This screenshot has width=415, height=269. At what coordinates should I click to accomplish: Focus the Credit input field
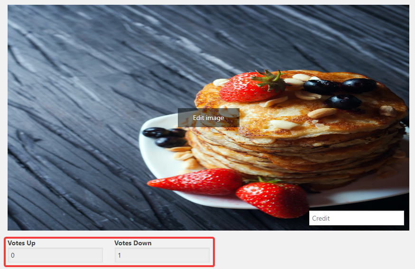(357, 218)
